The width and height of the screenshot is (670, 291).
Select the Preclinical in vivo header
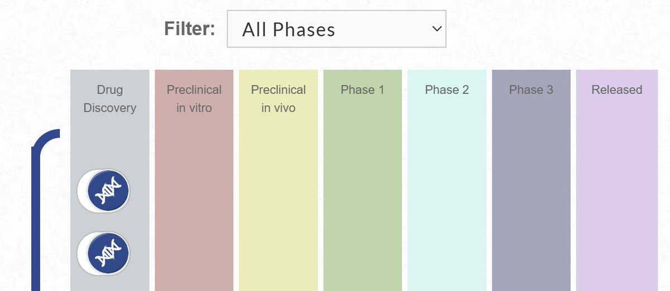pos(278,99)
